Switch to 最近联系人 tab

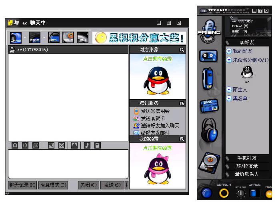[247, 174]
